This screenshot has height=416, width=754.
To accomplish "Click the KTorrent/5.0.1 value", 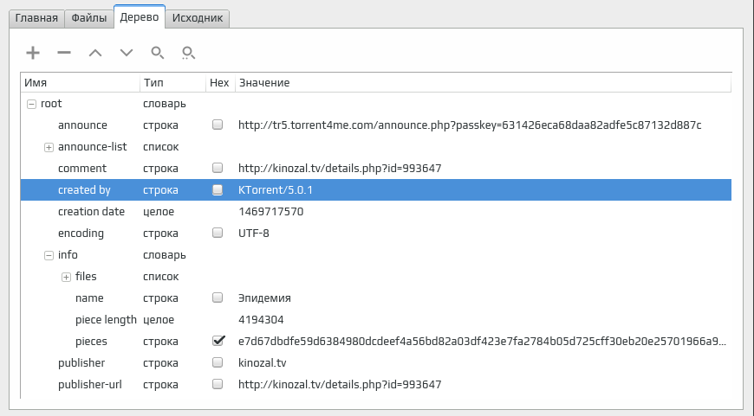I will click(276, 190).
